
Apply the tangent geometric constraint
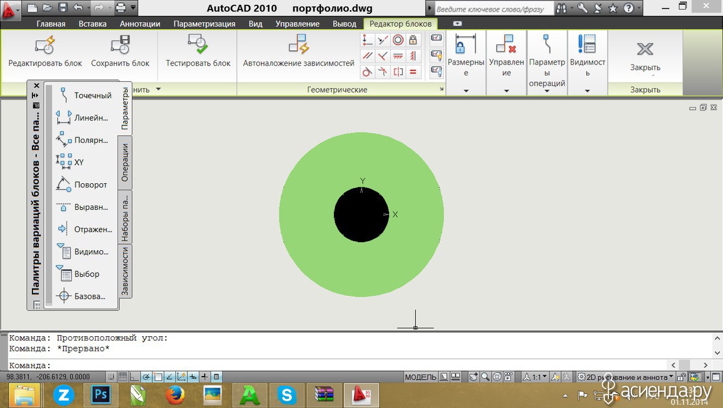(368, 72)
